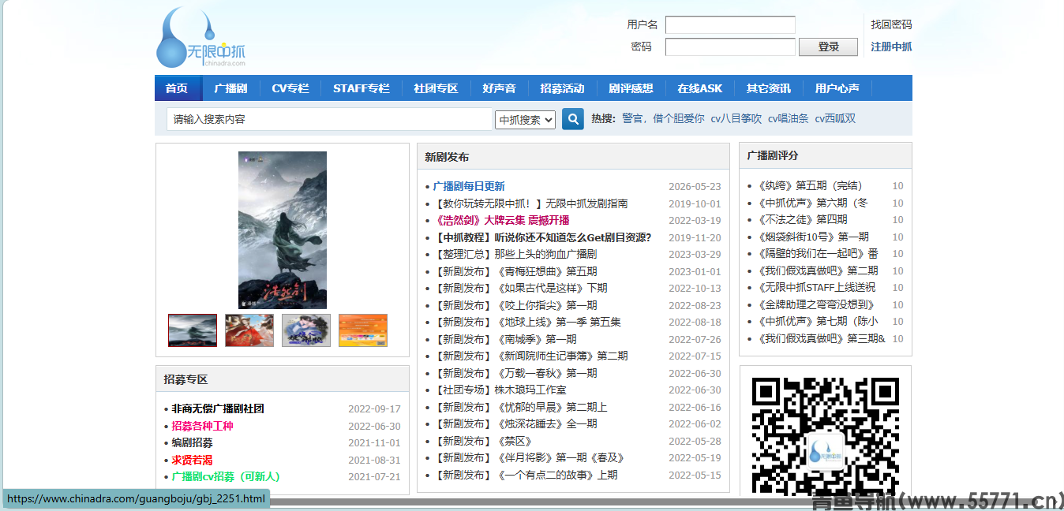Open 非商无偿广播剧社团 recruitment link
1064x511 pixels.
[218, 408]
